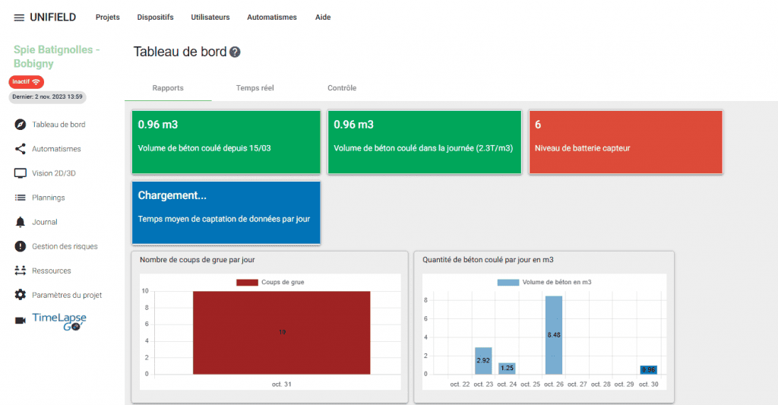Click the Journal bell icon

pos(21,222)
